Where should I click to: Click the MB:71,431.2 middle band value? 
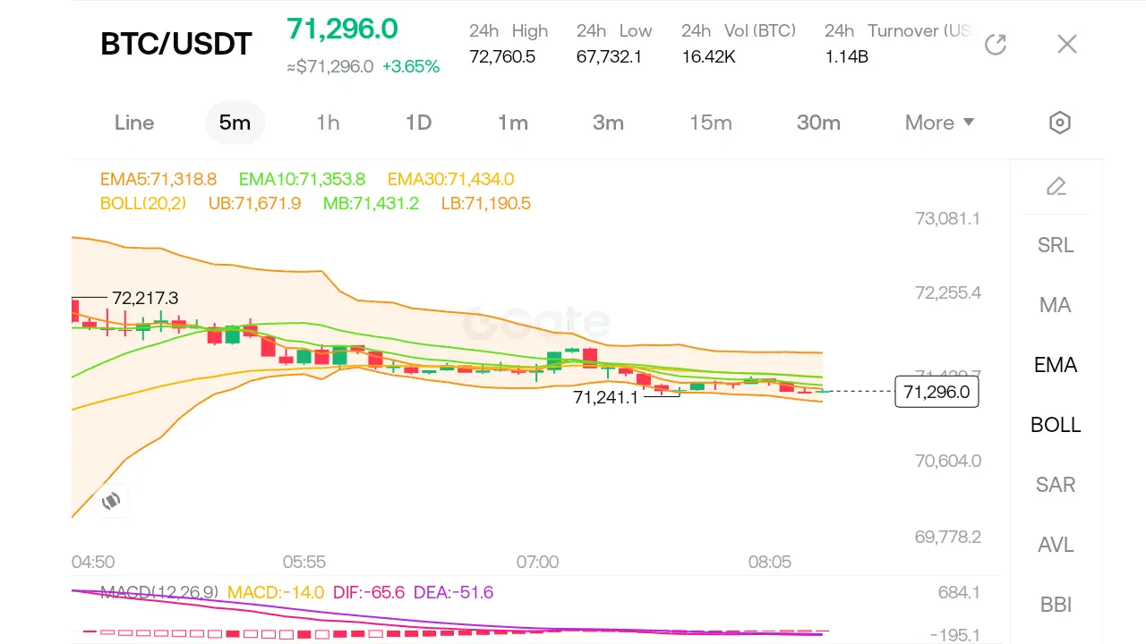(x=371, y=204)
